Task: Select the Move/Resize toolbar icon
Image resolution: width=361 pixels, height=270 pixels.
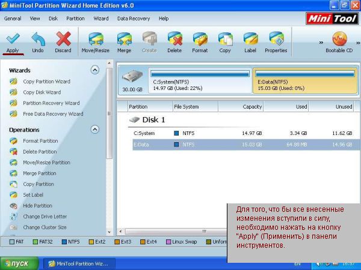Action: [96, 39]
